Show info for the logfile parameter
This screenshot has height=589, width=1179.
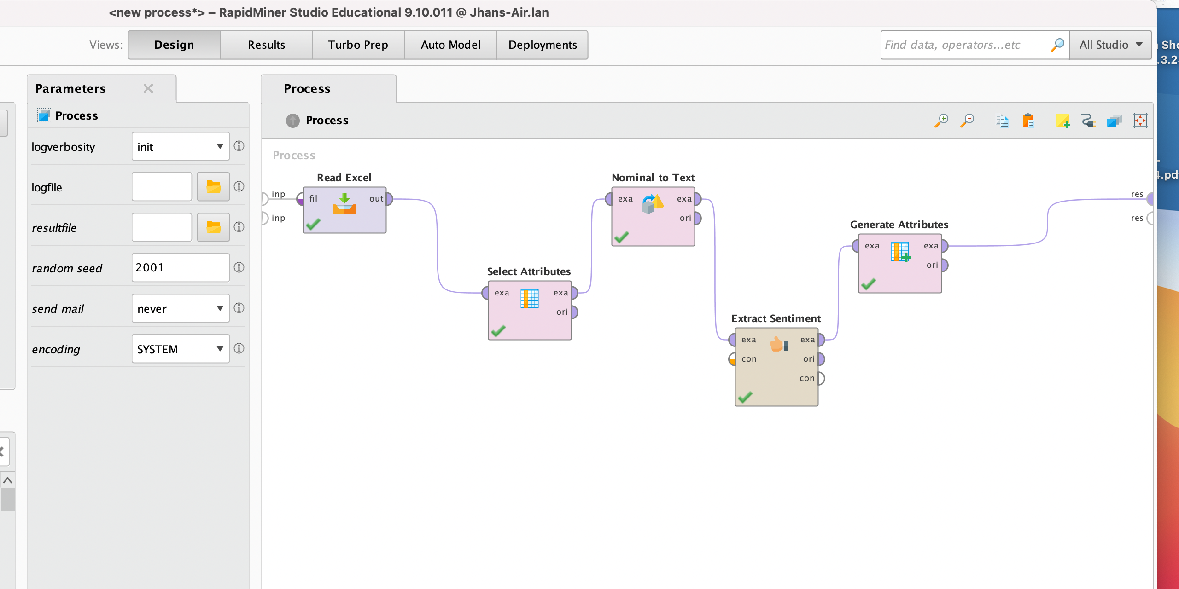point(239,187)
